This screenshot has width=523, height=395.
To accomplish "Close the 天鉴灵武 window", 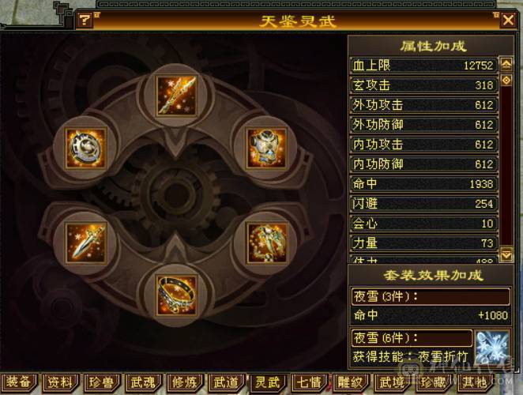I will pyautogui.click(x=508, y=21).
